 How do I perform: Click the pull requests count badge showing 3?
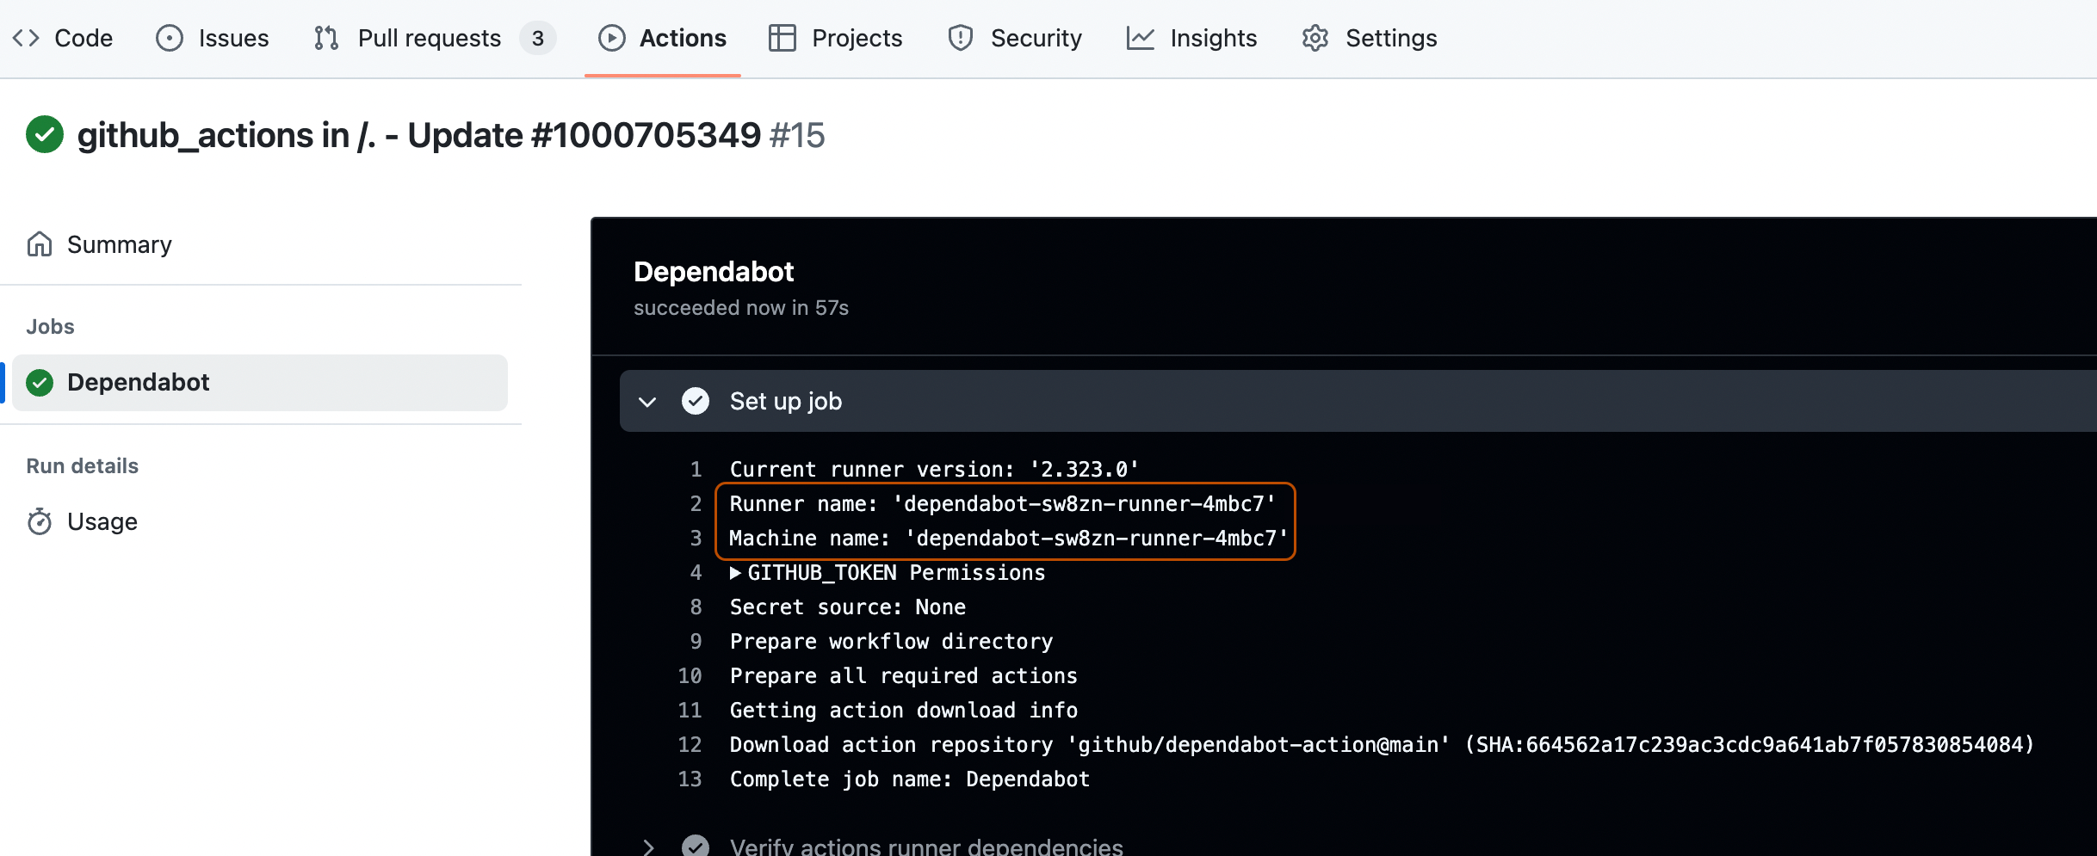(x=538, y=38)
